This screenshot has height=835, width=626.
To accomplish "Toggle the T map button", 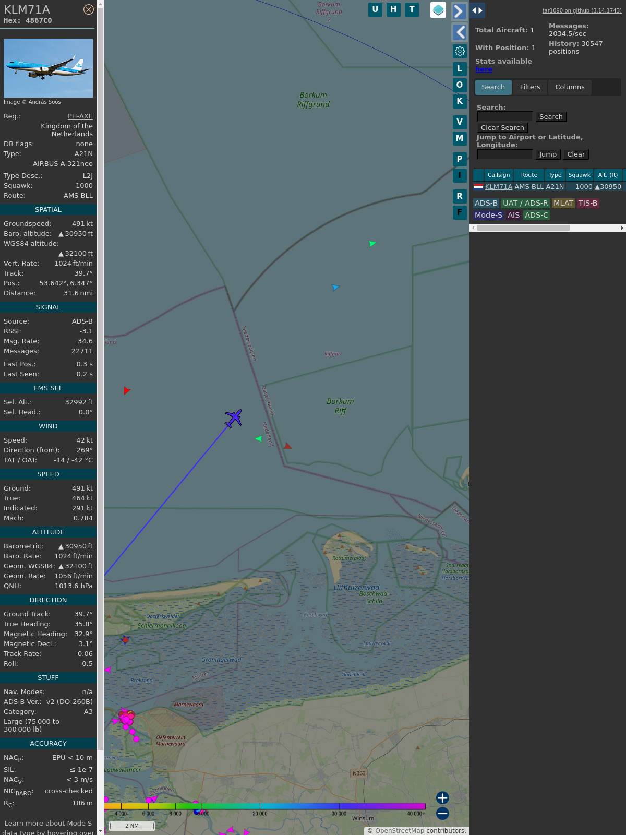I will pyautogui.click(x=412, y=9).
